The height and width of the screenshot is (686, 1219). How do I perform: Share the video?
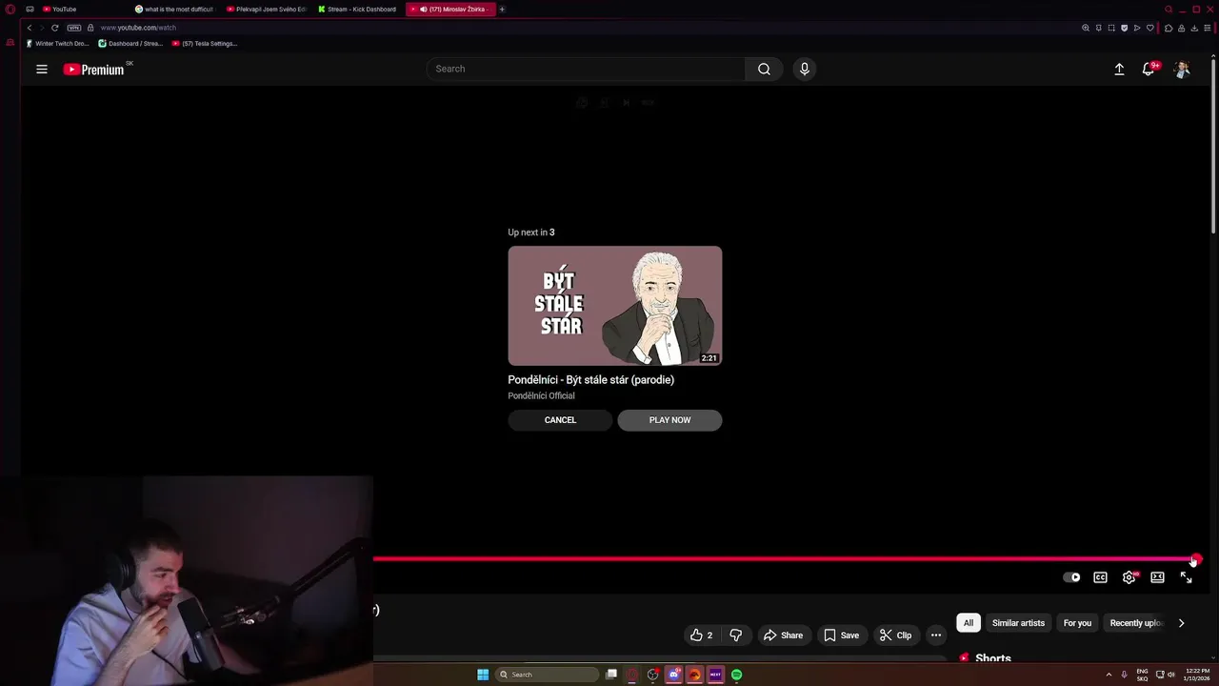coord(783,636)
